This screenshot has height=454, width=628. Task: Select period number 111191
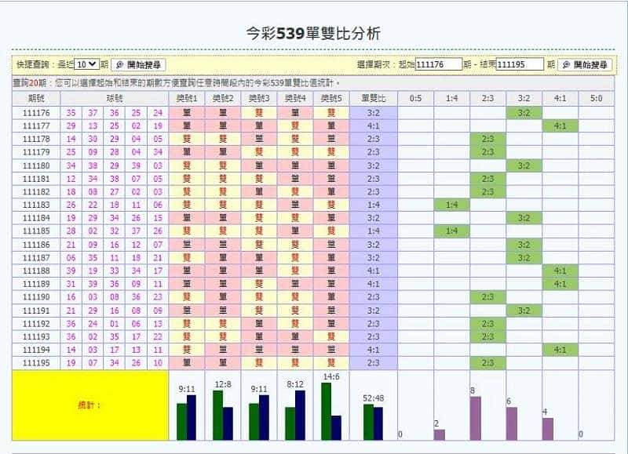coord(36,311)
